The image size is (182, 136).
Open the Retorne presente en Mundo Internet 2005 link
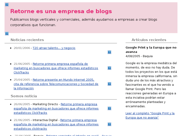tap(56, 84)
